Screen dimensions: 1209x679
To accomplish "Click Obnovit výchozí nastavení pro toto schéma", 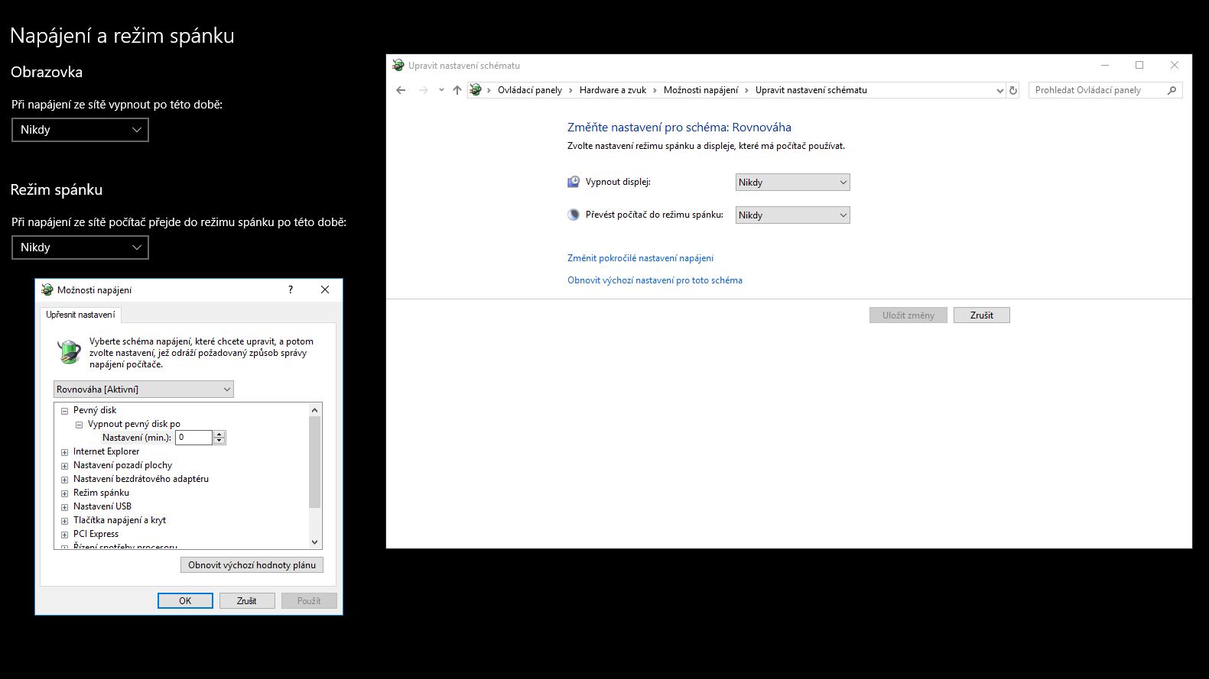I will 655,280.
